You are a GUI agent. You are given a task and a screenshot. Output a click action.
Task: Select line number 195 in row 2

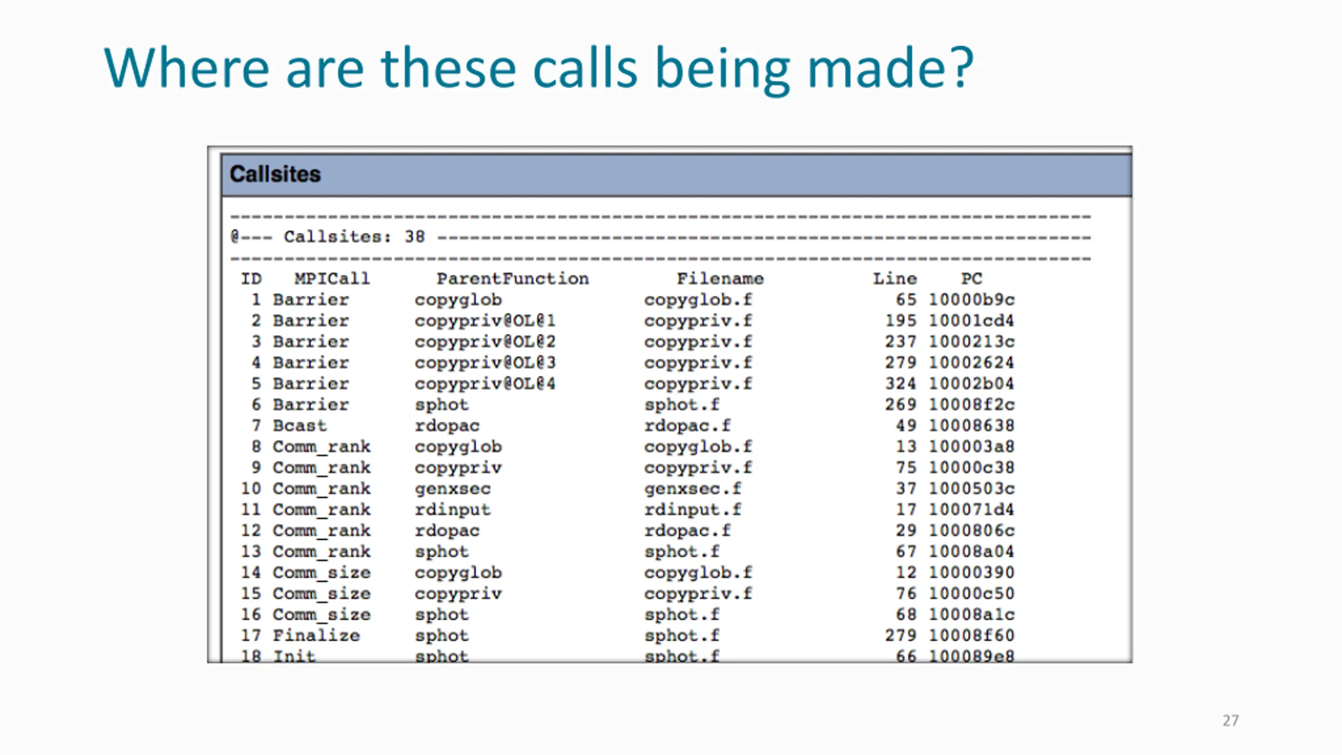(901, 320)
